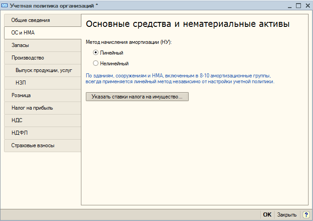Open the Общие сведения tab
The height and width of the screenshot is (221, 313).
42,20
